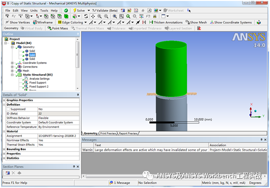Select the Zoom tool

pos(99,16)
